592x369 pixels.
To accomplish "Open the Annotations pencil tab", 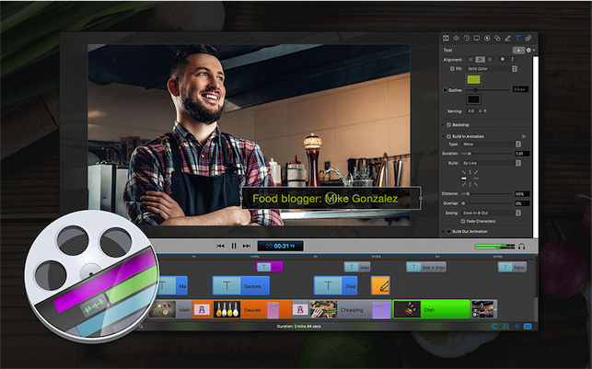I will pyautogui.click(x=508, y=38).
